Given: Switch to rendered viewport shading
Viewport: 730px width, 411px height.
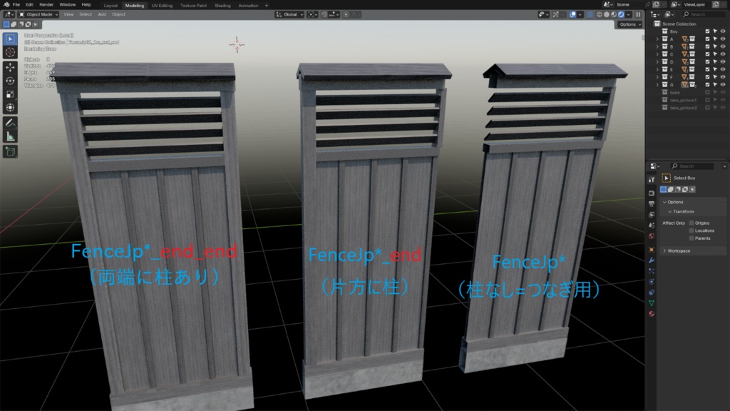Looking at the screenshot, I should point(621,14).
